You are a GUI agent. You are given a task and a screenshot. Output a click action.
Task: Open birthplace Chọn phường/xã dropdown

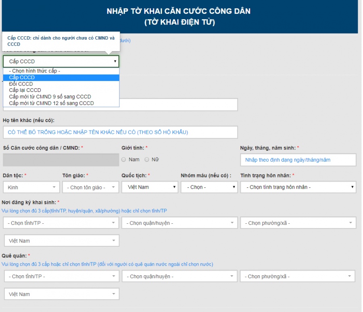tap(298, 223)
